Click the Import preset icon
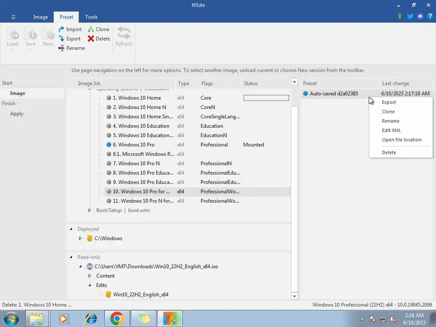 click(61, 29)
